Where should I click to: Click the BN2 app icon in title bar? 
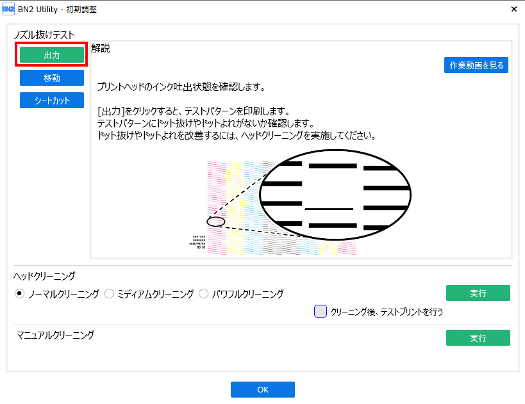click(8, 9)
